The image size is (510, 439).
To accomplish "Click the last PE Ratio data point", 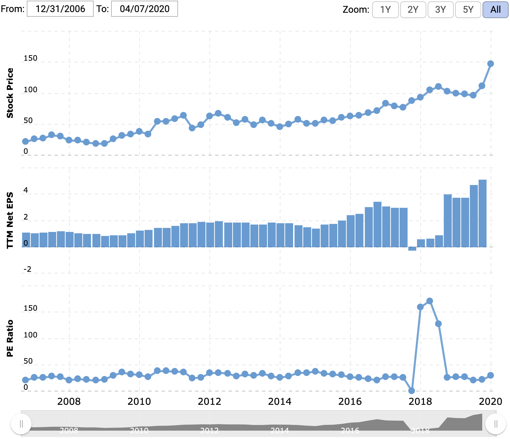I will (x=491, y=375).
